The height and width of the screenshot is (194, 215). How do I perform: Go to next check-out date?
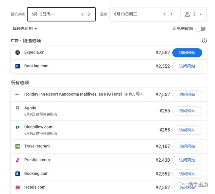click(171, 14)
